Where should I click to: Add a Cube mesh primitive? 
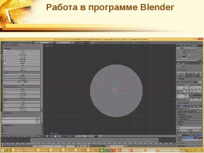pyautogui.click(x=22, y=53)
